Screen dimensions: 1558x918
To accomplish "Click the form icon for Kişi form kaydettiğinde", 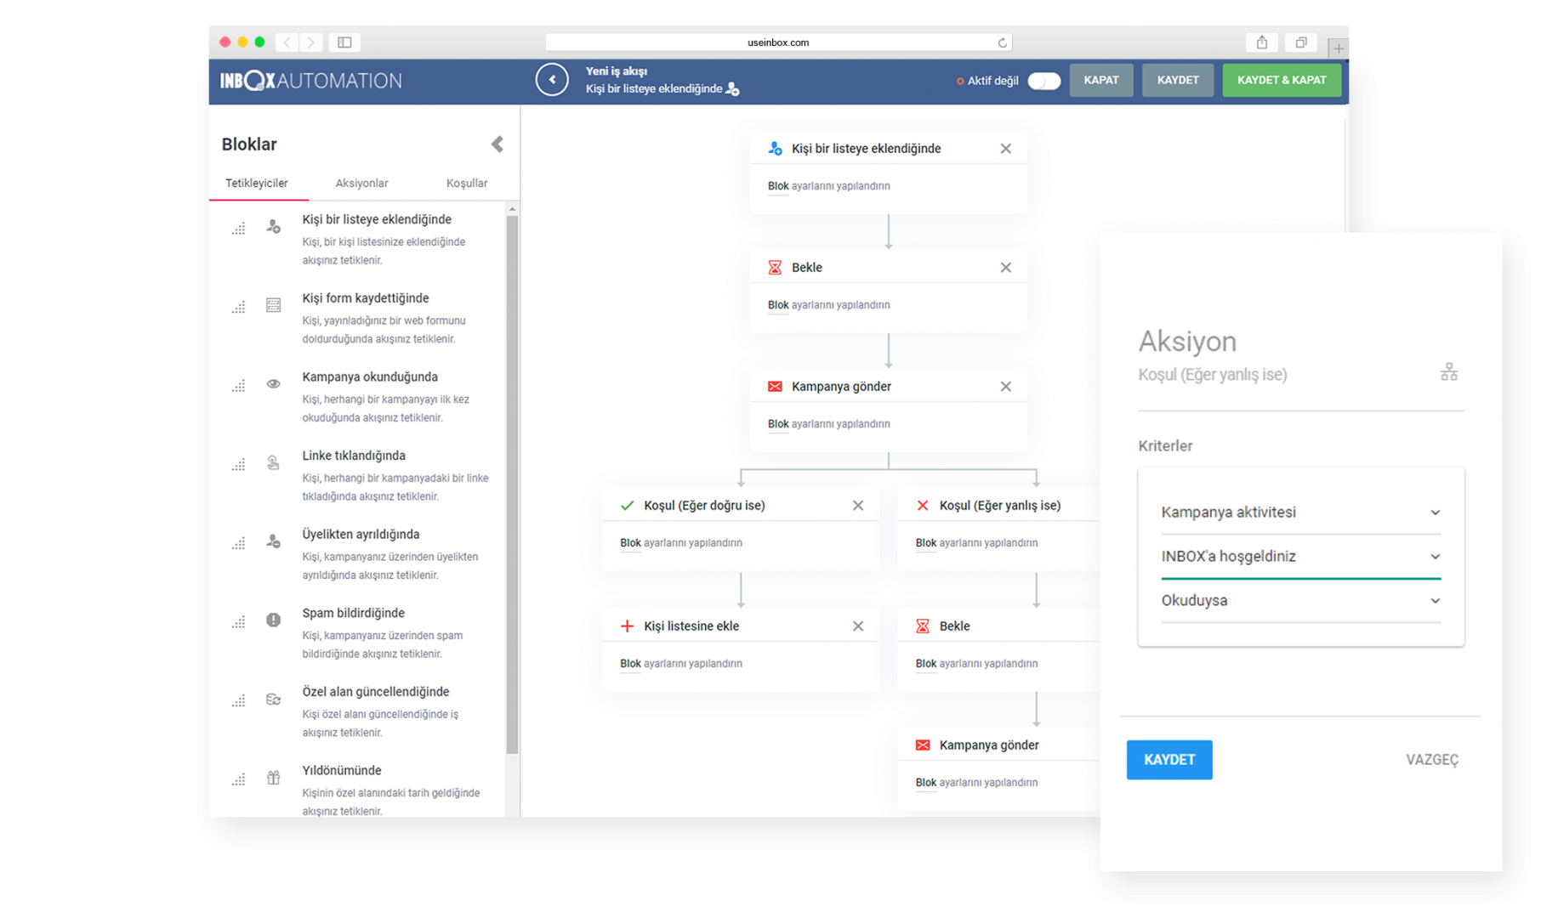I will pyautogui.click(x=273, y=305).
